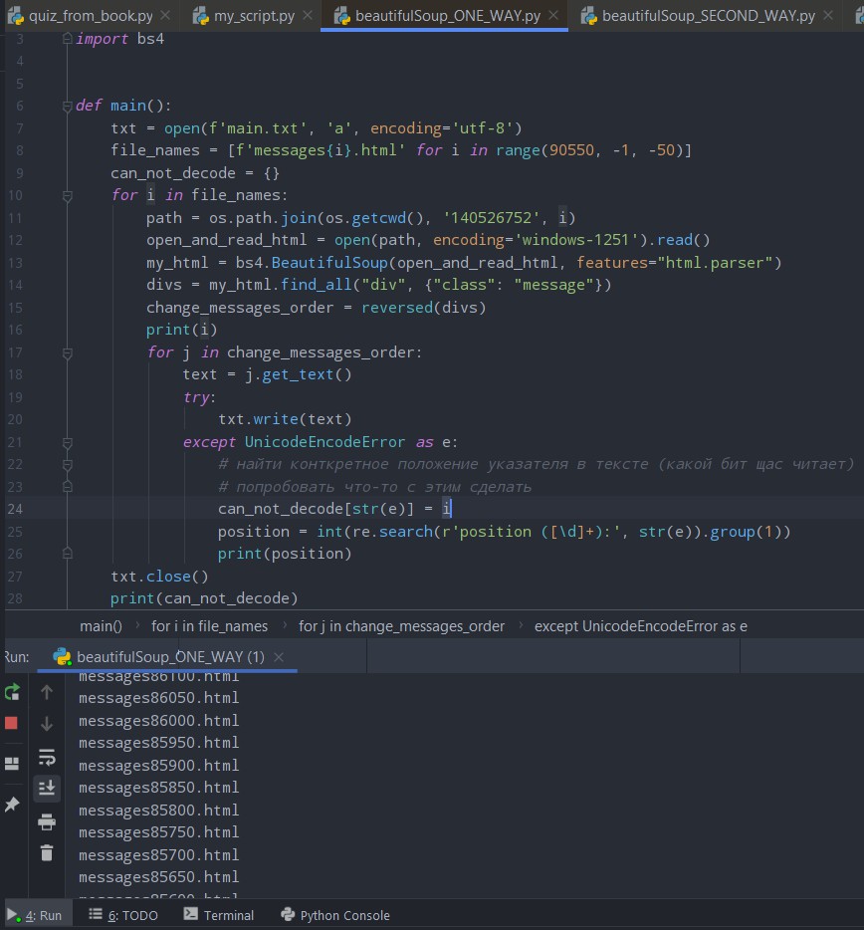Collapse the def main() fold on line 6
This screenshot has width=864, height=930.
coord(67,107)
